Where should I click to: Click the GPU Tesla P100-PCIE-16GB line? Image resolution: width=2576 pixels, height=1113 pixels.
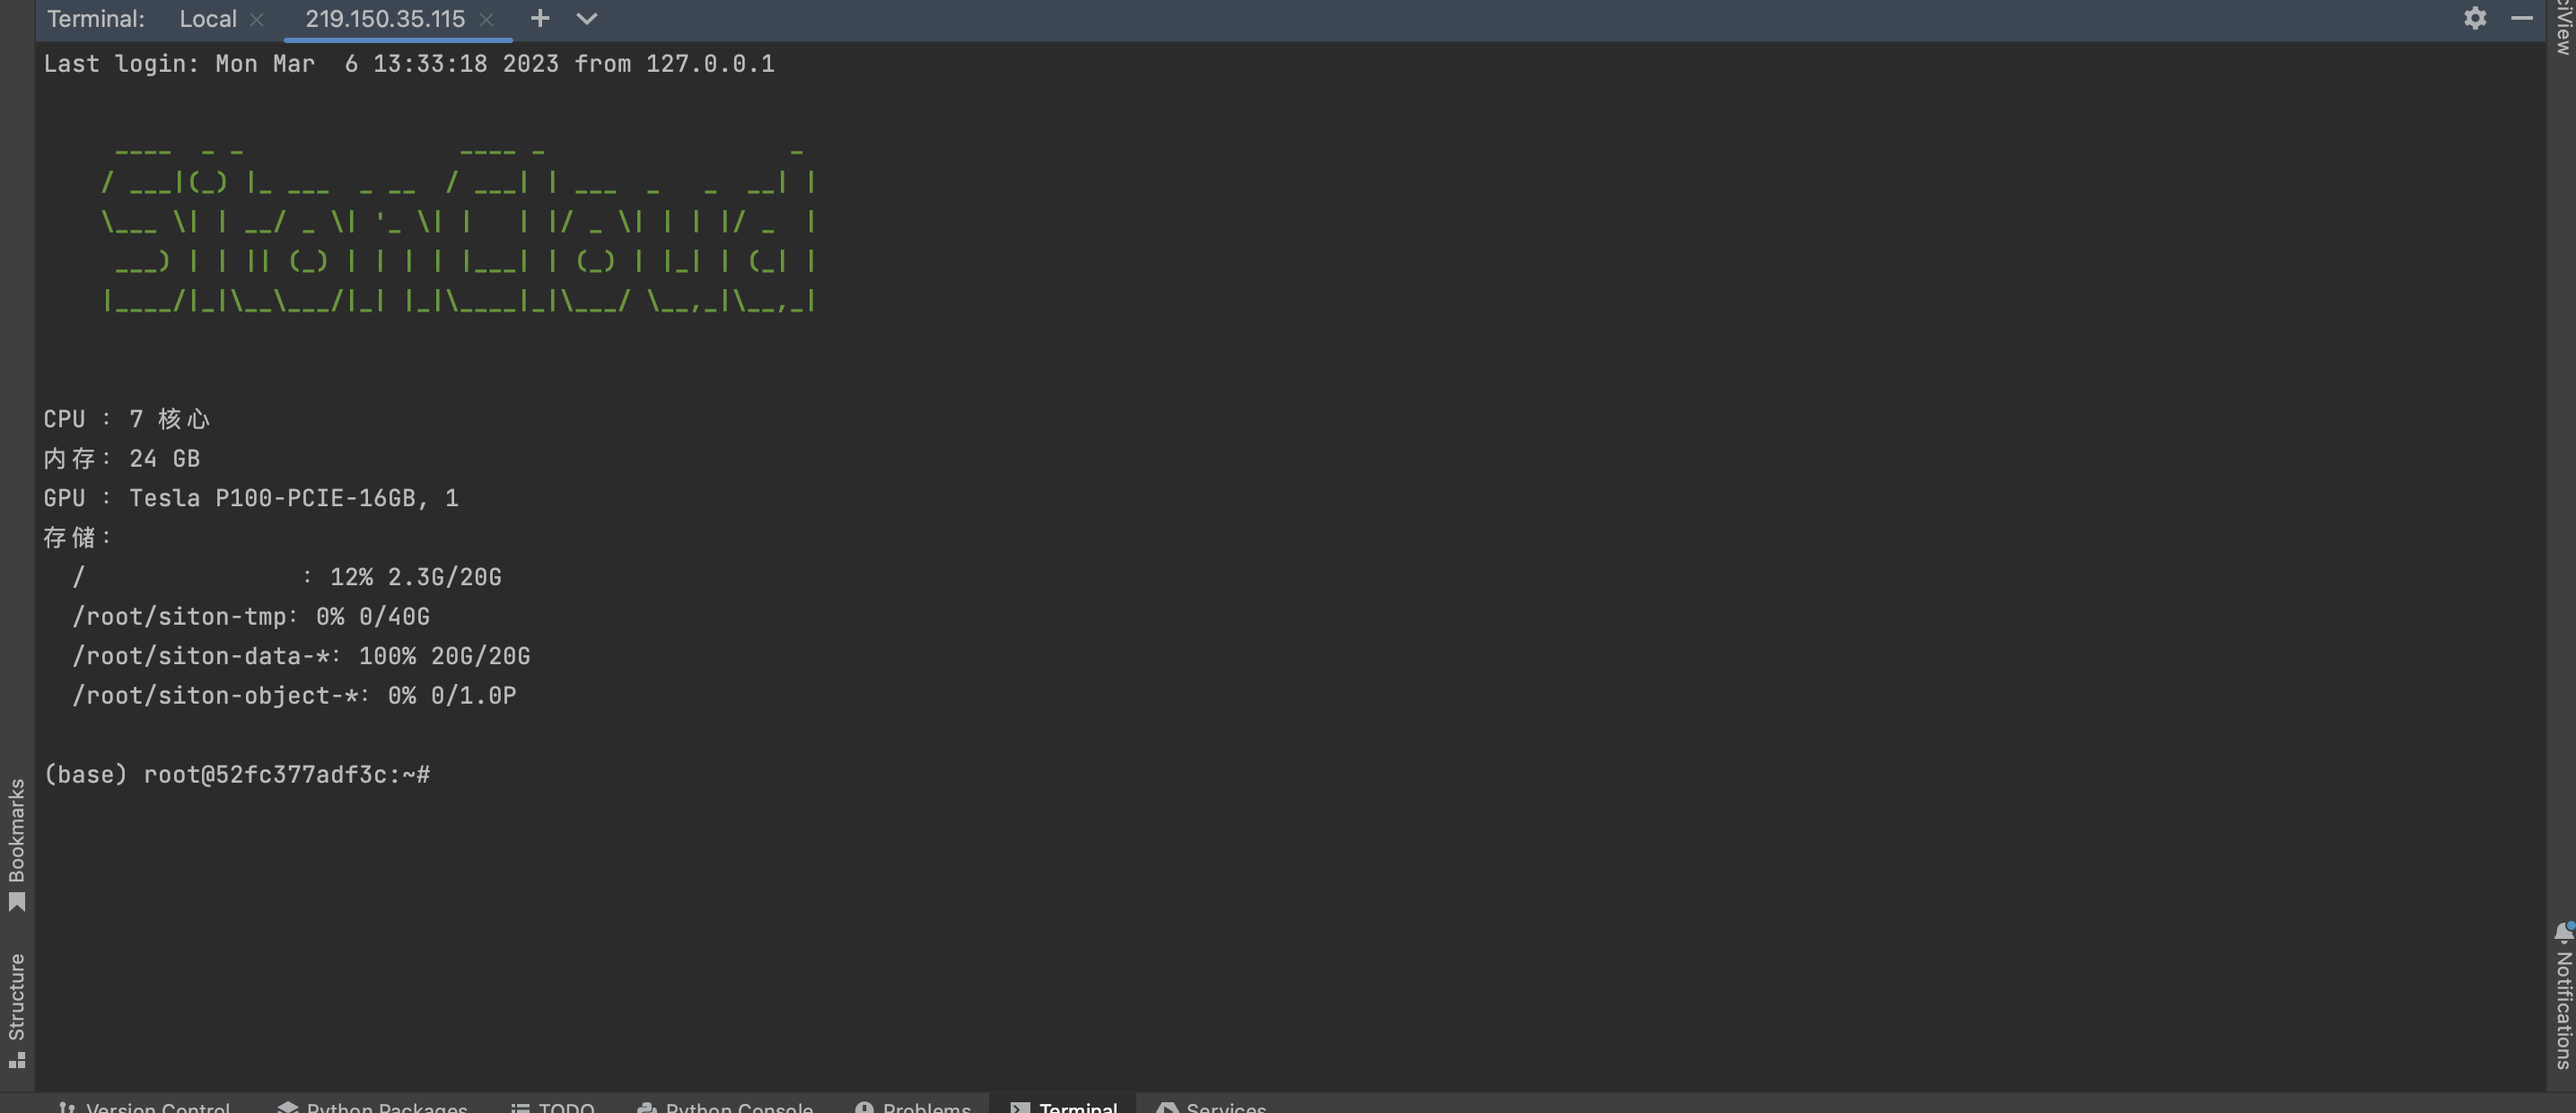pyautogui.click(x=251, y=497)
